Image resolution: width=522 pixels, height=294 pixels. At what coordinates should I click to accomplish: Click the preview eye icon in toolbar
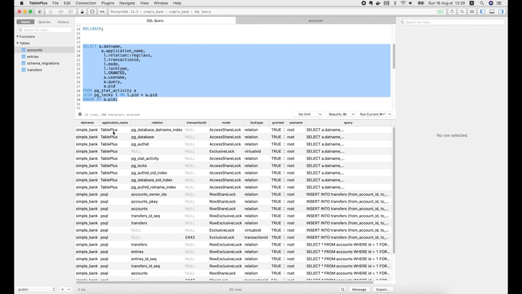61,11
